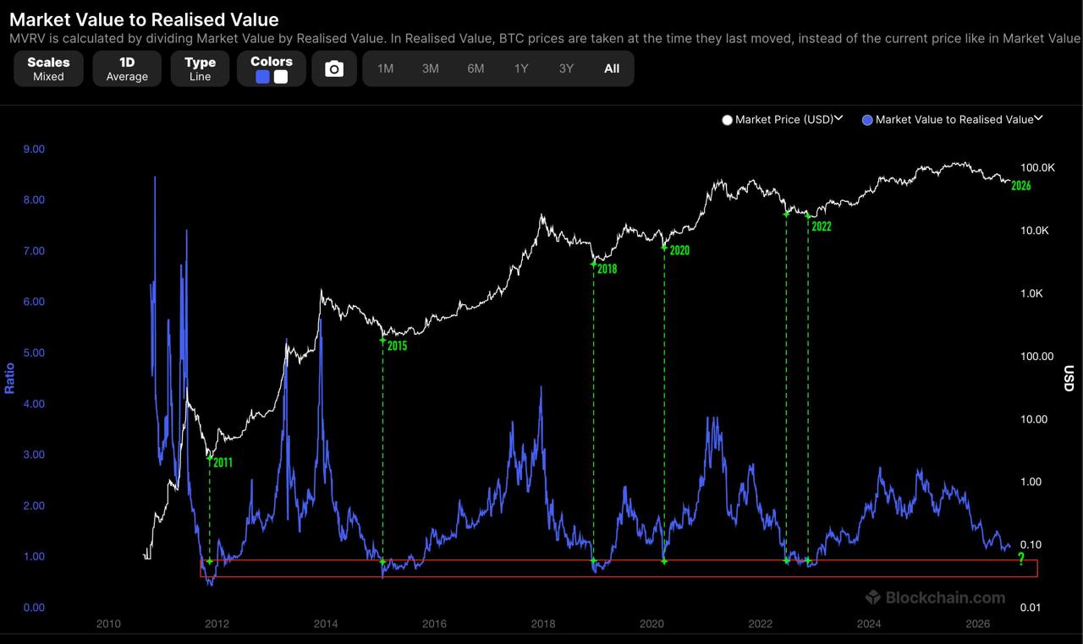Click the 3.00 ratio axis value
Viewport: 1083px width, 644px height.
click(x=34, y=455)
